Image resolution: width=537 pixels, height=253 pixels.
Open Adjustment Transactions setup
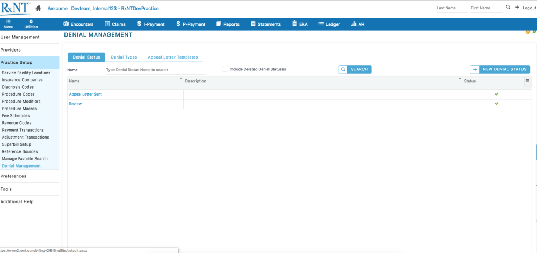[25, 138]
